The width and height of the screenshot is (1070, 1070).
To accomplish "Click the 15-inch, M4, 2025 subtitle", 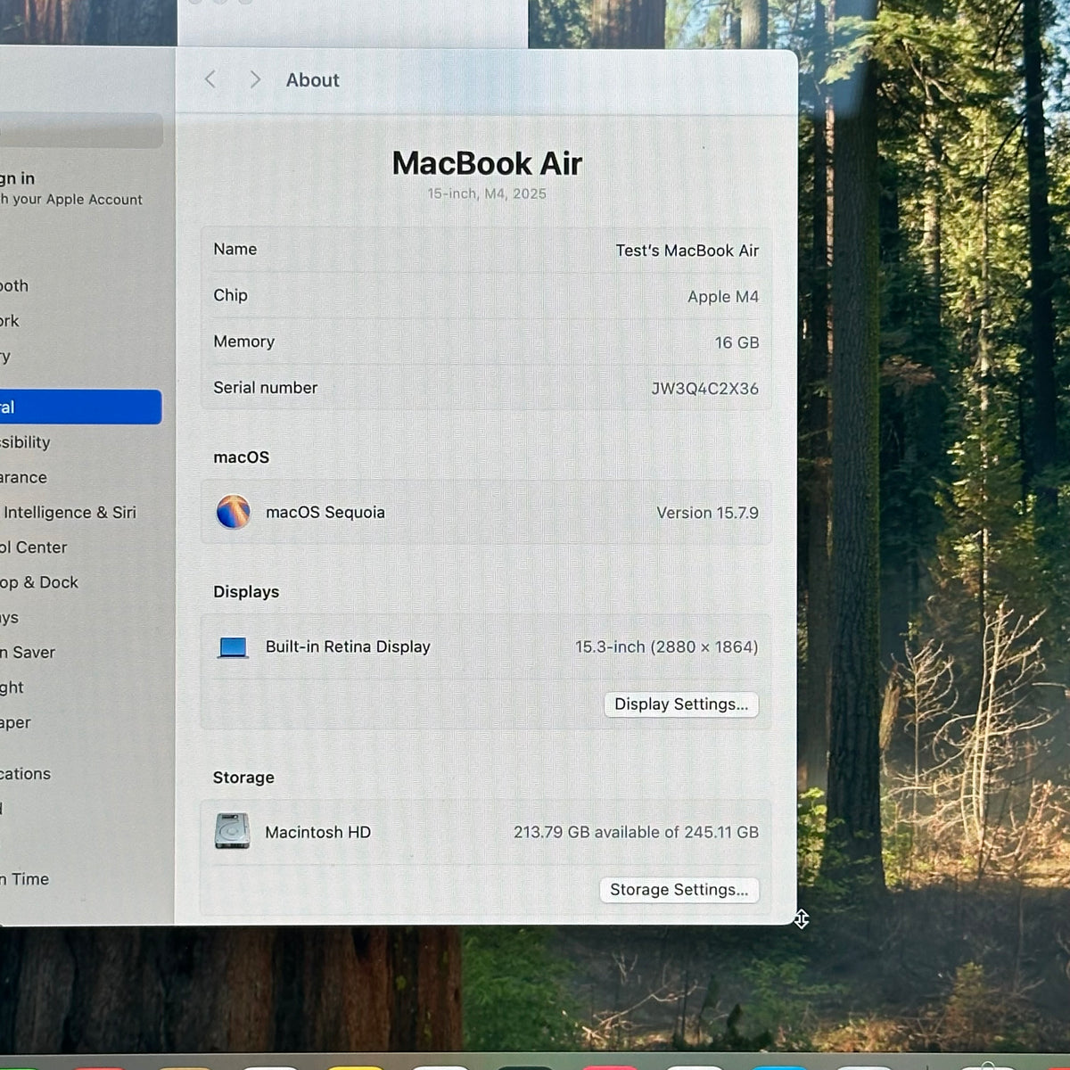I will (x=487, y=193).
